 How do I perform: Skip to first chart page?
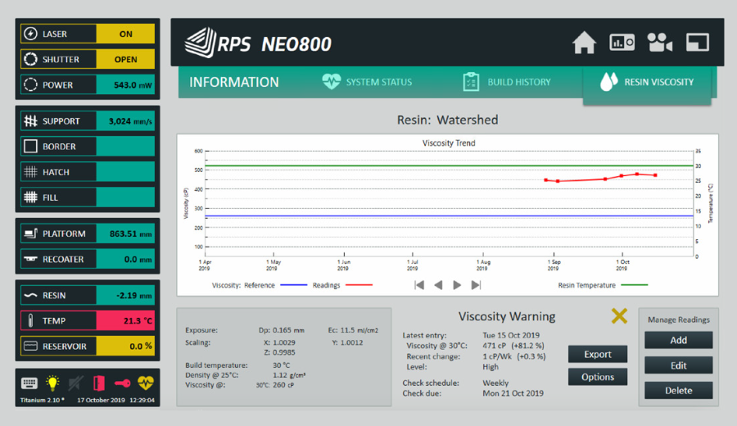click(x=419, y=285)
